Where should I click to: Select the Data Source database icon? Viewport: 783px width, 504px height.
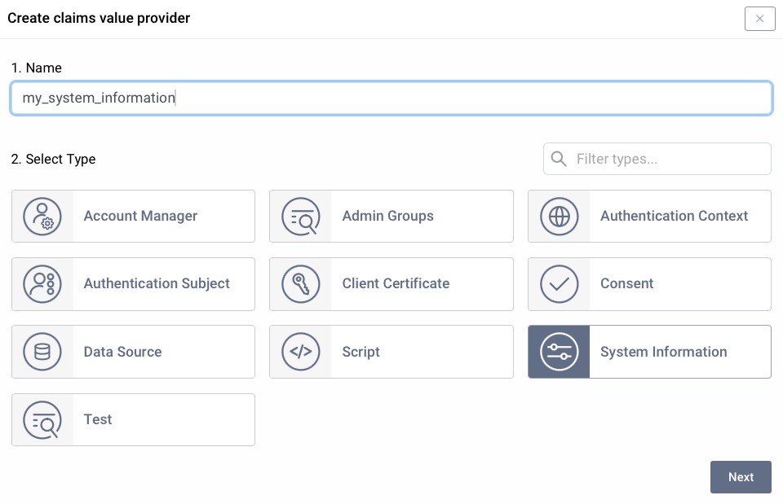[x=42, y=352]
